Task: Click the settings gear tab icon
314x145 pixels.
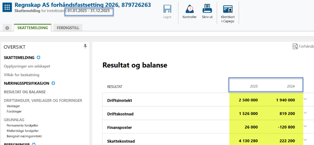Action: tap(7, 28)
